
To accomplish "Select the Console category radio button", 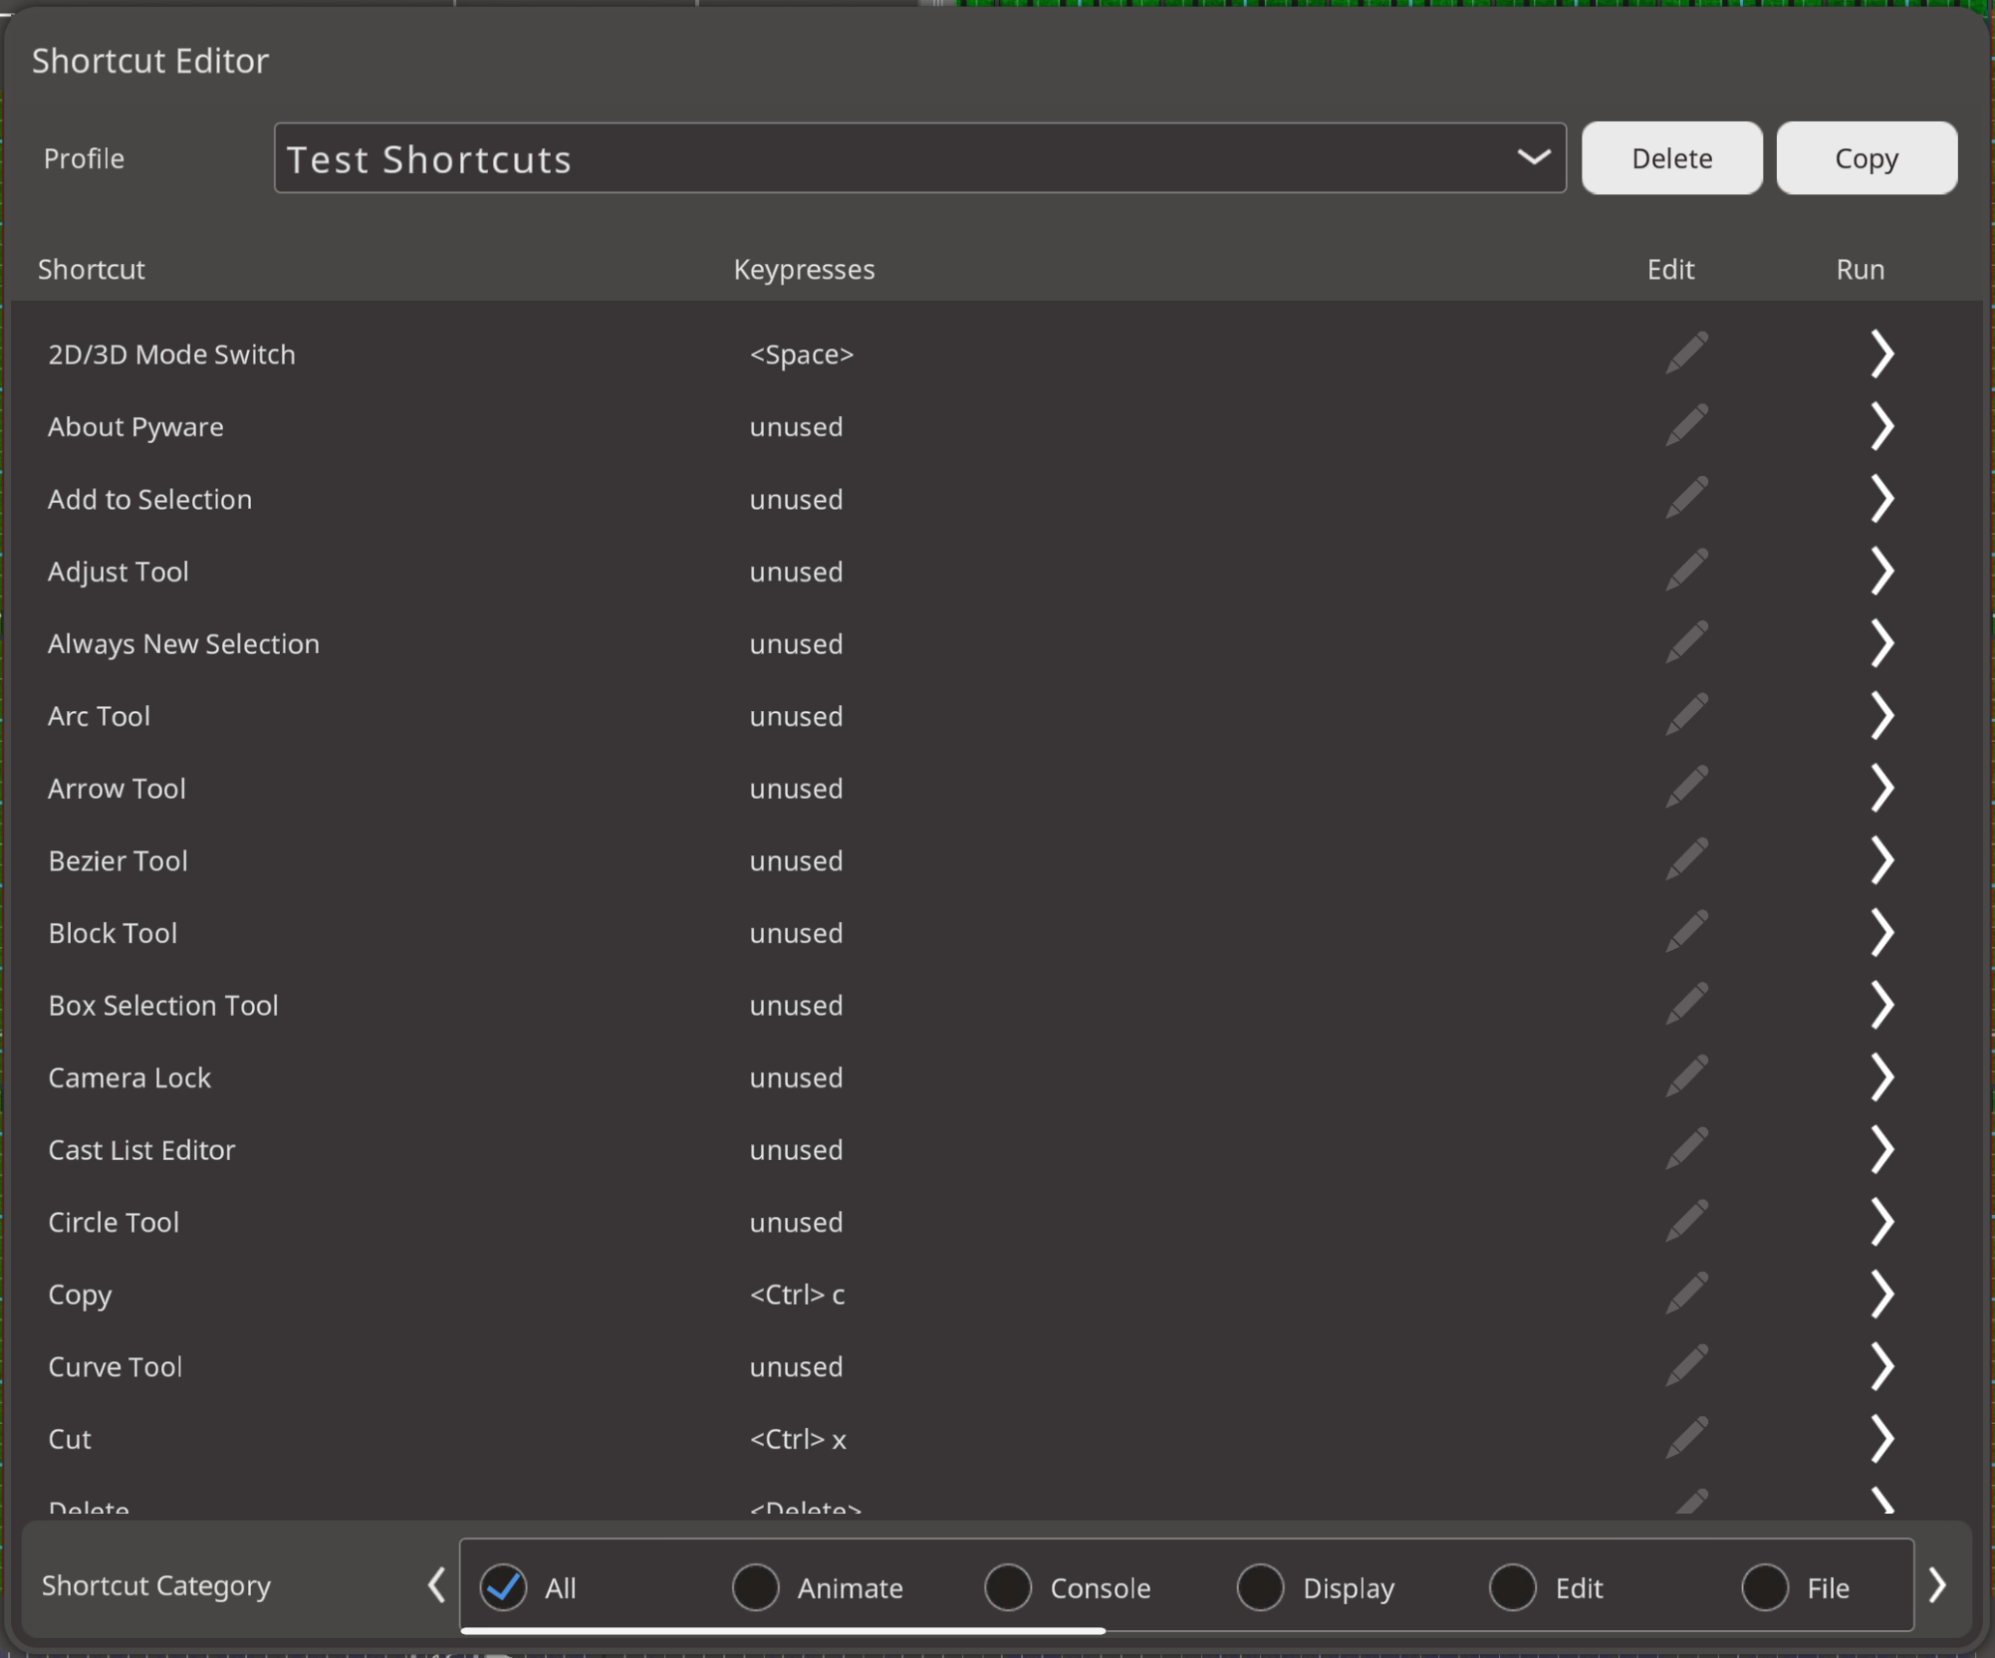I will pos(1008,1587).
